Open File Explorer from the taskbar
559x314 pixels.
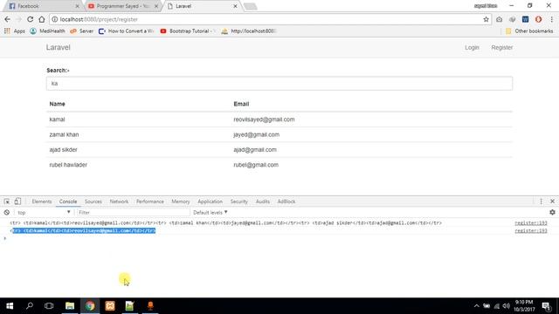[70, 306]
